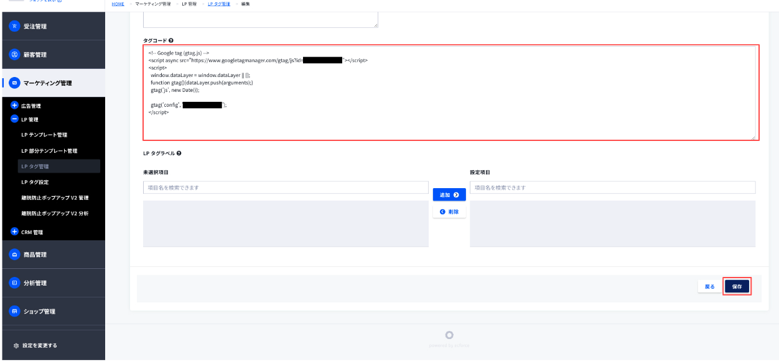Click the store icon beside ショップ管理
Screen dimensions: 779x362
tap(14, 311)
